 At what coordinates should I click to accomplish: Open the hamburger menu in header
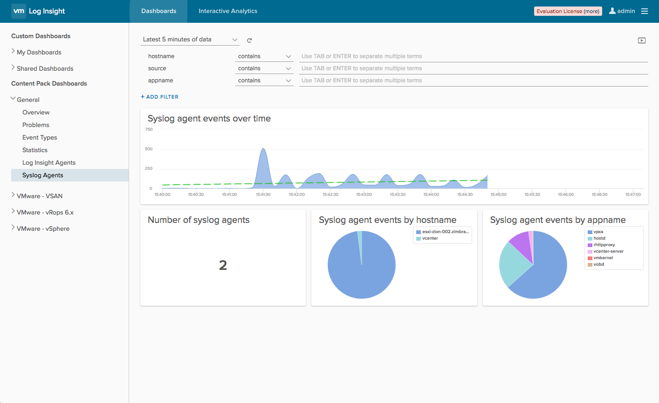645,11
